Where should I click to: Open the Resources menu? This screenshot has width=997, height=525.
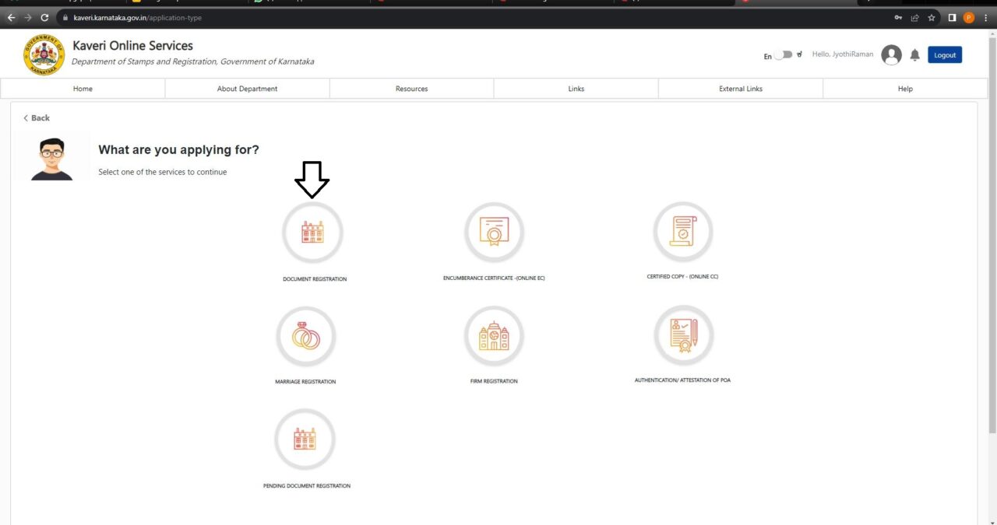[x=411, y=89]
